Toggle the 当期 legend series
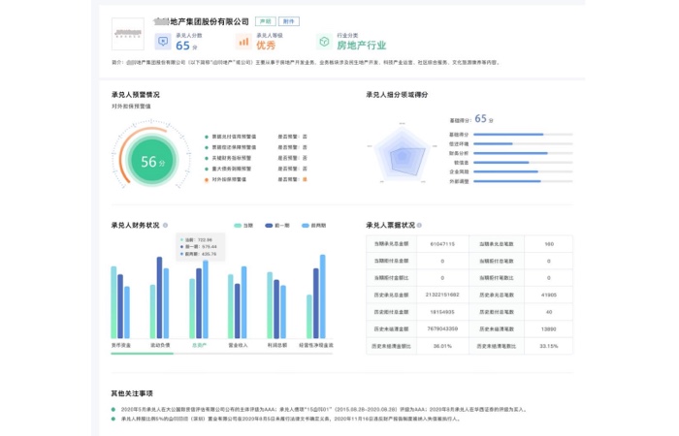679x436 pixels. tap(243, 226)
